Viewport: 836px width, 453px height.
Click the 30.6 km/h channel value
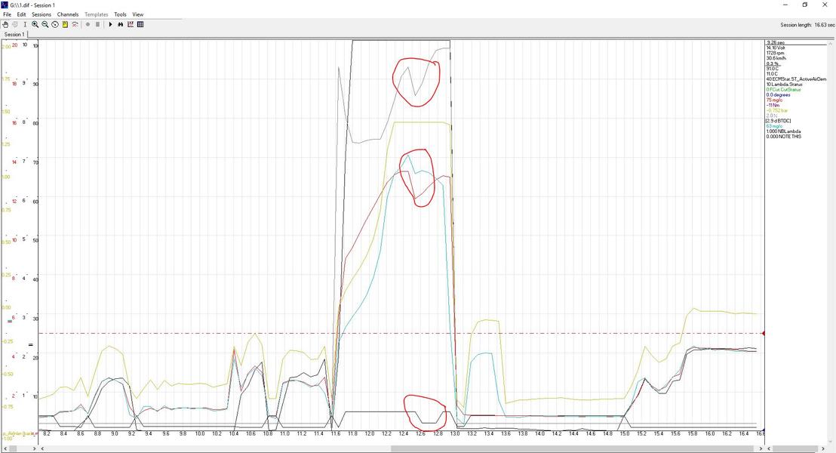776,58
